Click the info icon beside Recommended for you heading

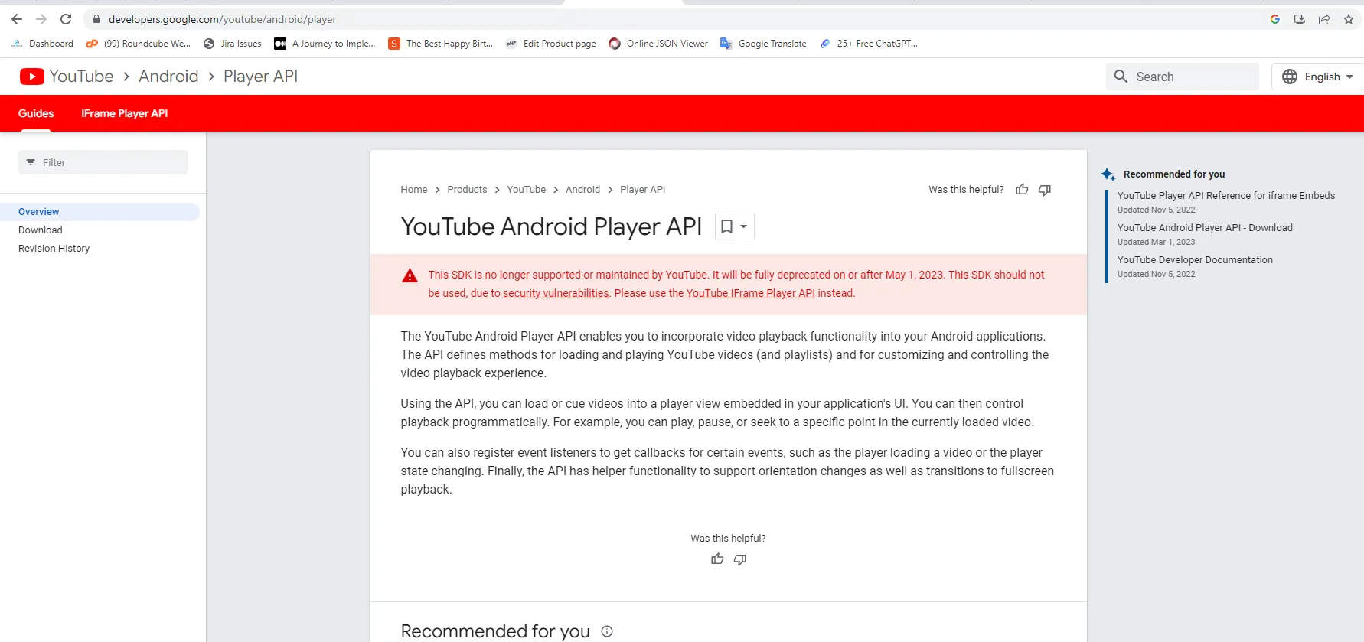(x=607, y=631)
